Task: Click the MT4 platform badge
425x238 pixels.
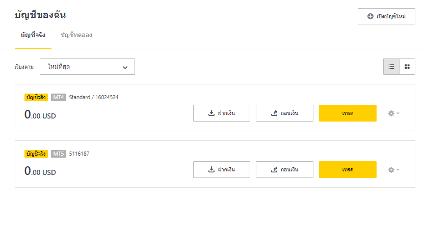Action: pyautogui.click(x=59, y=97)
